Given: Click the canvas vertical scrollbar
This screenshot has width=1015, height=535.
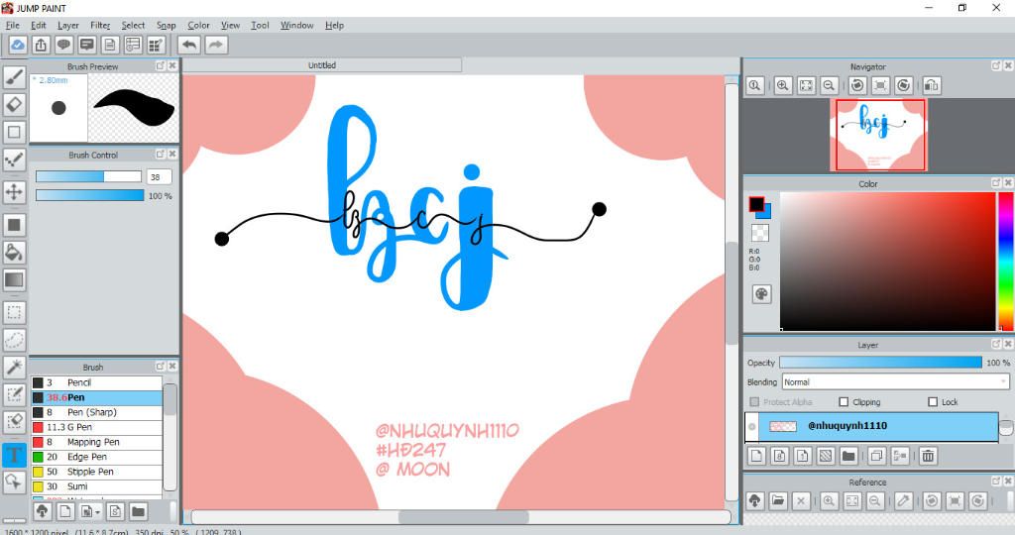Looking at the screenshot, I should click(732, 292).
